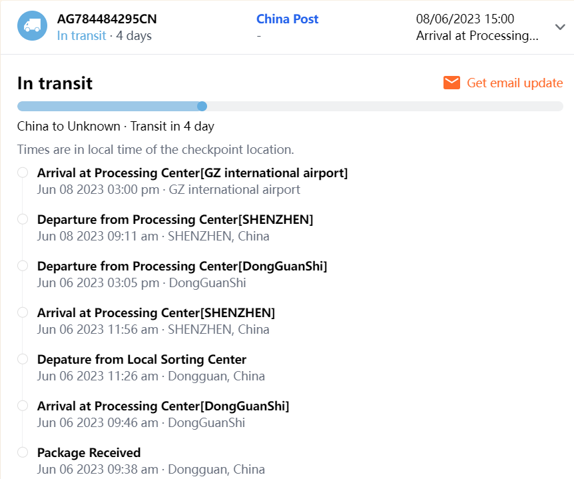
Task: Click the Local Sorting Center checkpoint marker
Action: (23, 359)
